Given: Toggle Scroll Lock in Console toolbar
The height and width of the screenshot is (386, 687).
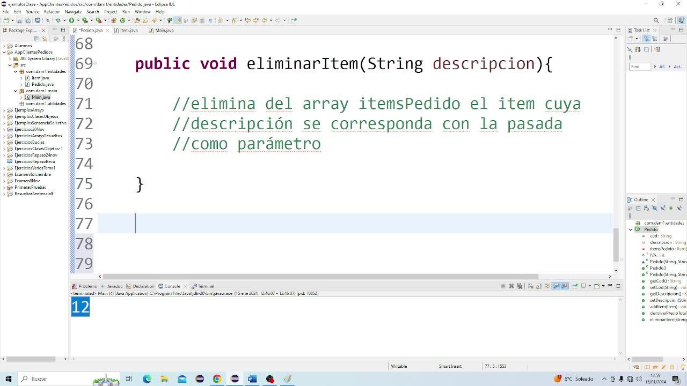Looking at the screenshot, I should click(x=538, y=286).
